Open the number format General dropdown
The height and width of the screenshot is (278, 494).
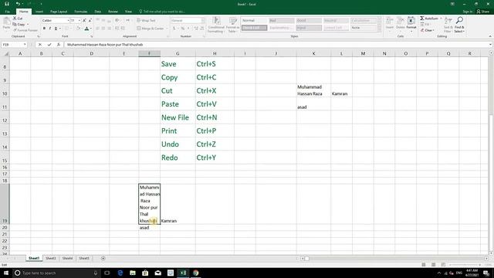point(202,21)
